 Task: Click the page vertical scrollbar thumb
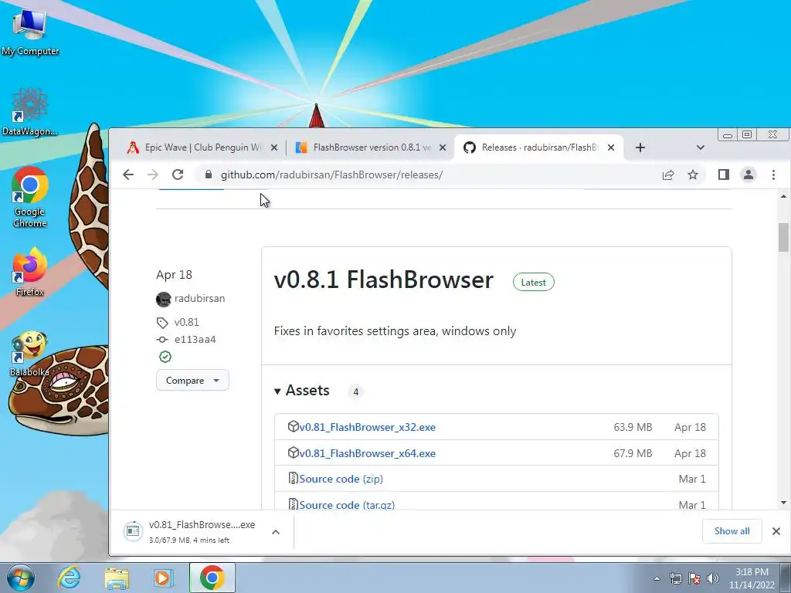pos(783,237)
